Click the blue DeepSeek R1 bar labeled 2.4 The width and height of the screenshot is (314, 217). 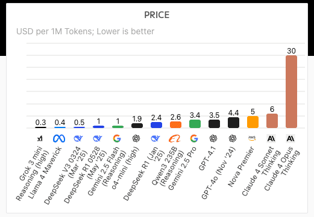[x=156, y=125]
